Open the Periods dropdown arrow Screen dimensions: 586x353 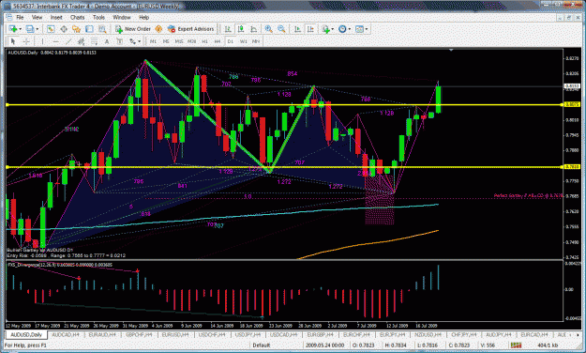(x=350, y=29)
